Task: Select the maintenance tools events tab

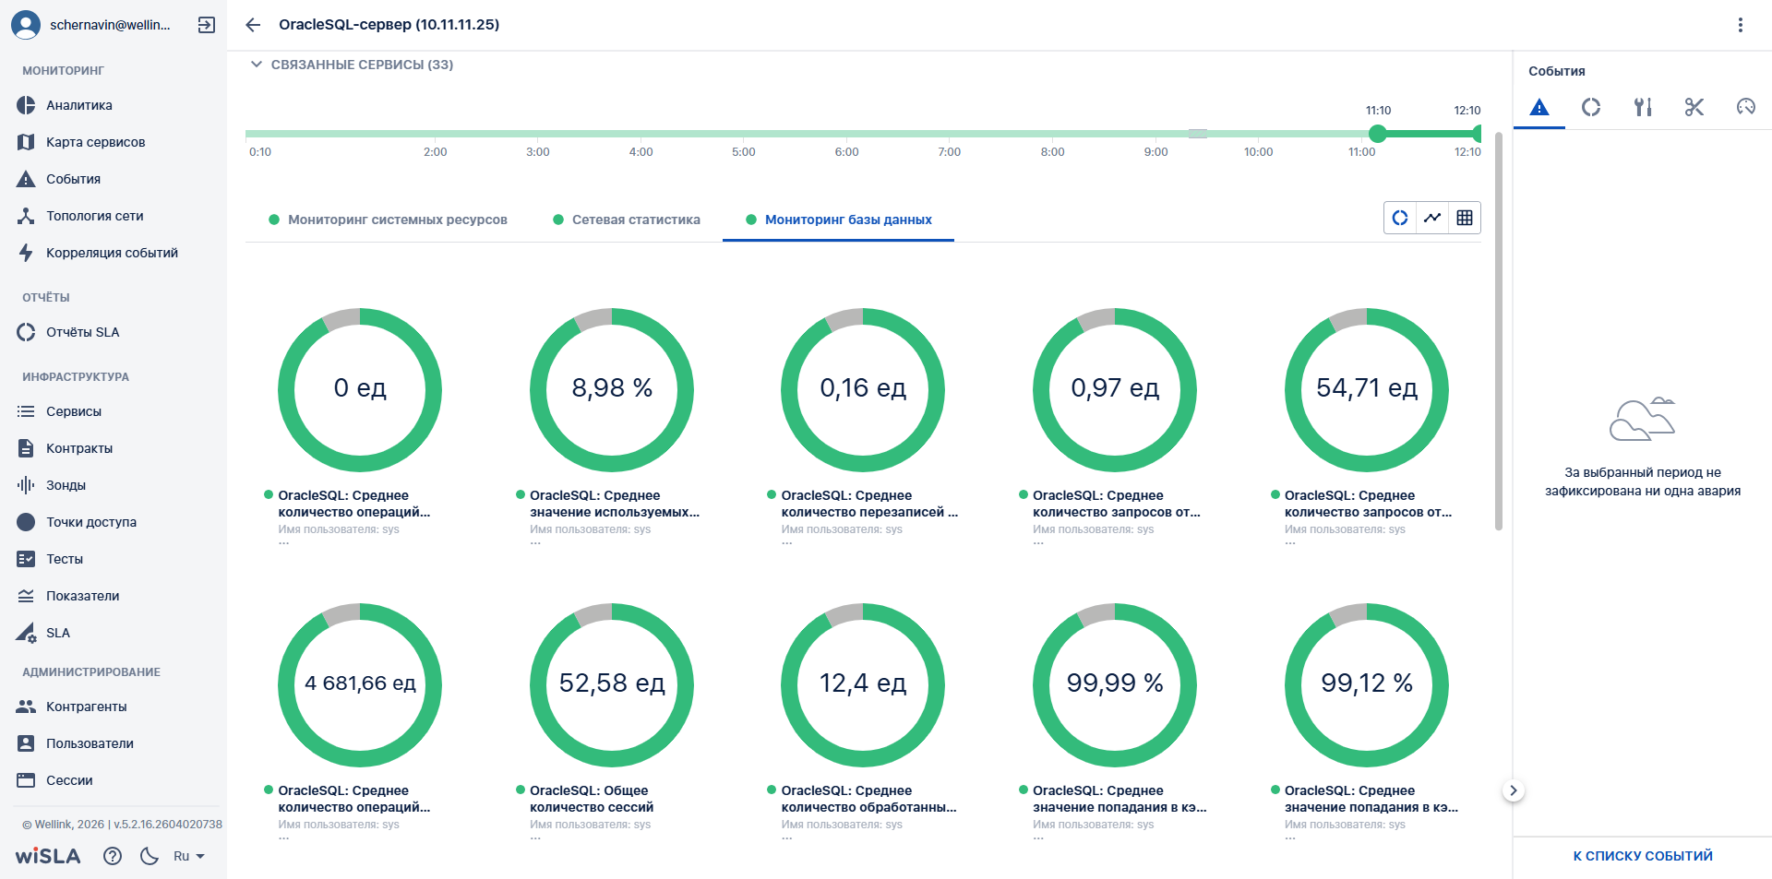Action: coord(1643,107)
